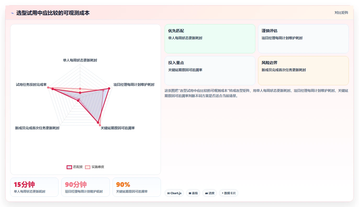
Task: Open the 投入重点 card
Action: [210, 71]
